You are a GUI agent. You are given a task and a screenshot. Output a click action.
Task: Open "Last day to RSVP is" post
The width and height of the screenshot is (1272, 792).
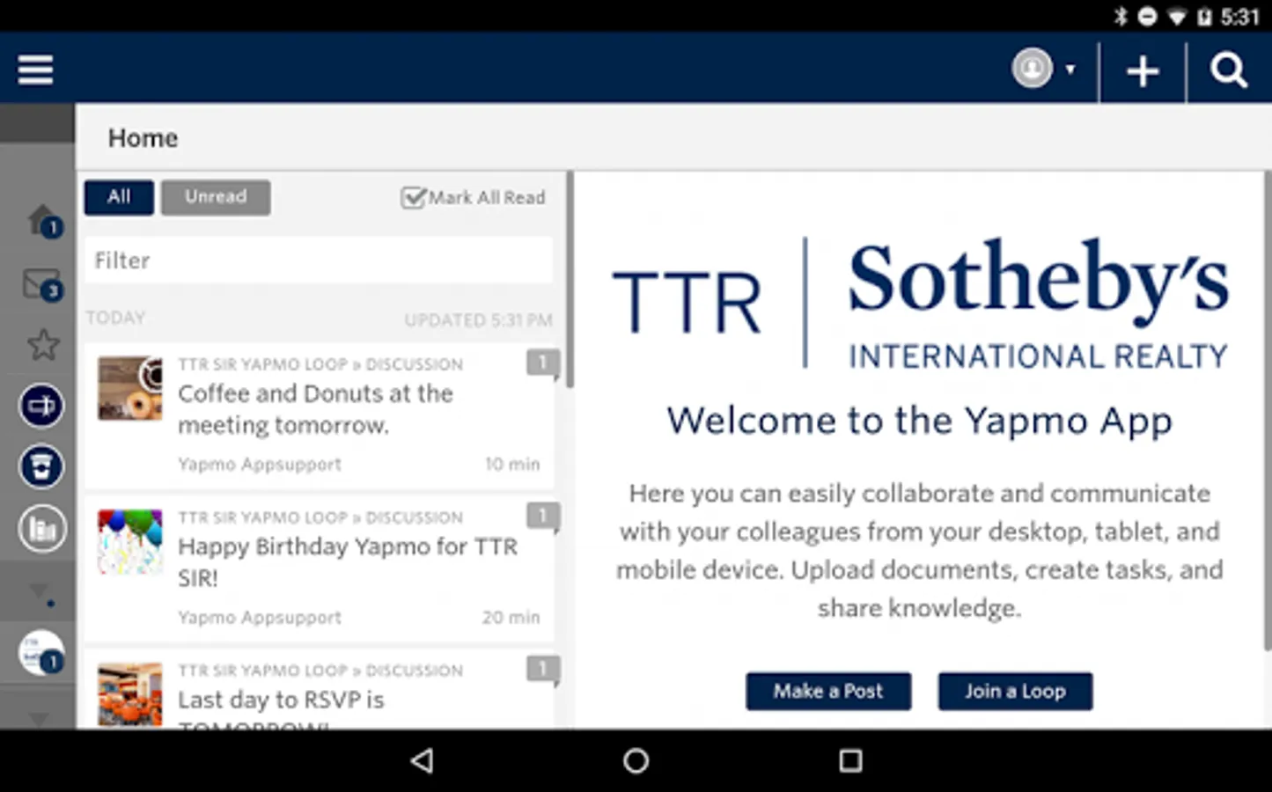[281, 700]
